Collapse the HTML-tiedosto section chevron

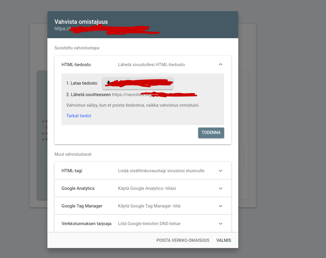[x=221, y=65]
